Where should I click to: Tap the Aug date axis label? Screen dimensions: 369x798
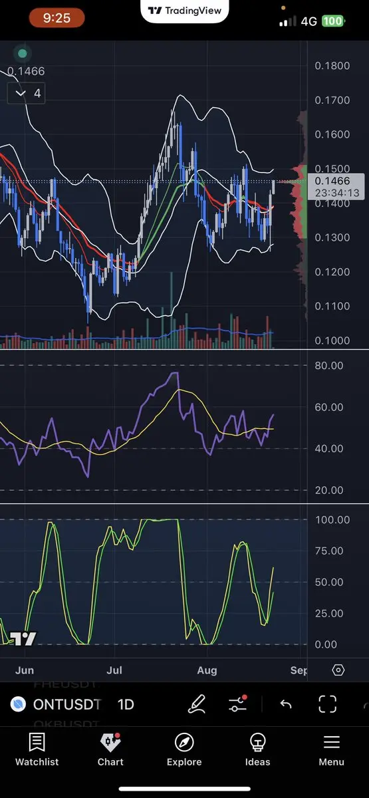coord(207,670)
